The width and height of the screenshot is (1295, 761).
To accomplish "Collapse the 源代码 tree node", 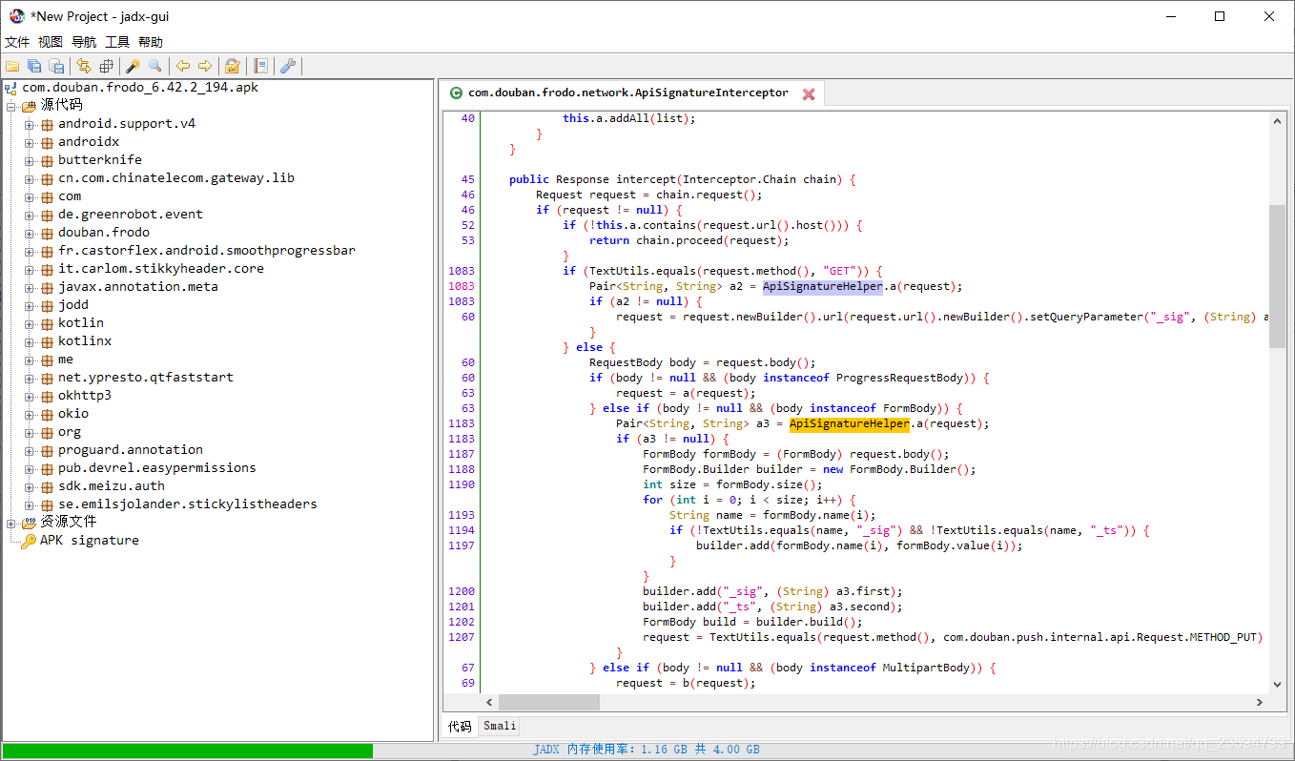I will click(11, 106).
